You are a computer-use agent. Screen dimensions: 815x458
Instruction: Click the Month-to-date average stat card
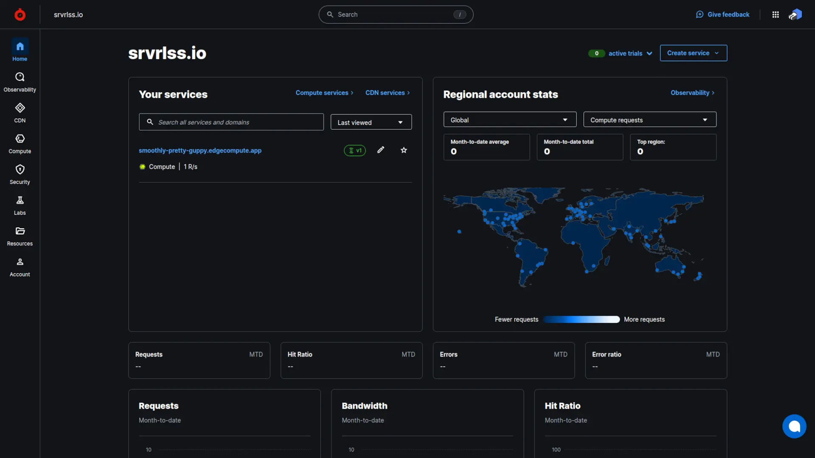(486, 147)
